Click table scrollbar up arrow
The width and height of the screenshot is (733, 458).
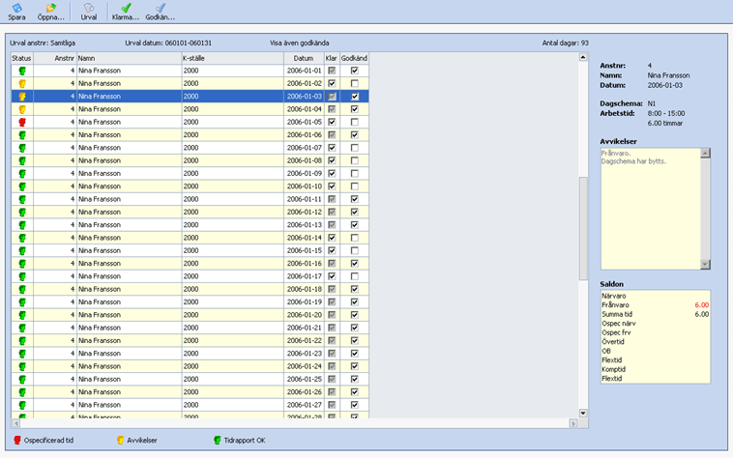click(583, 57)
